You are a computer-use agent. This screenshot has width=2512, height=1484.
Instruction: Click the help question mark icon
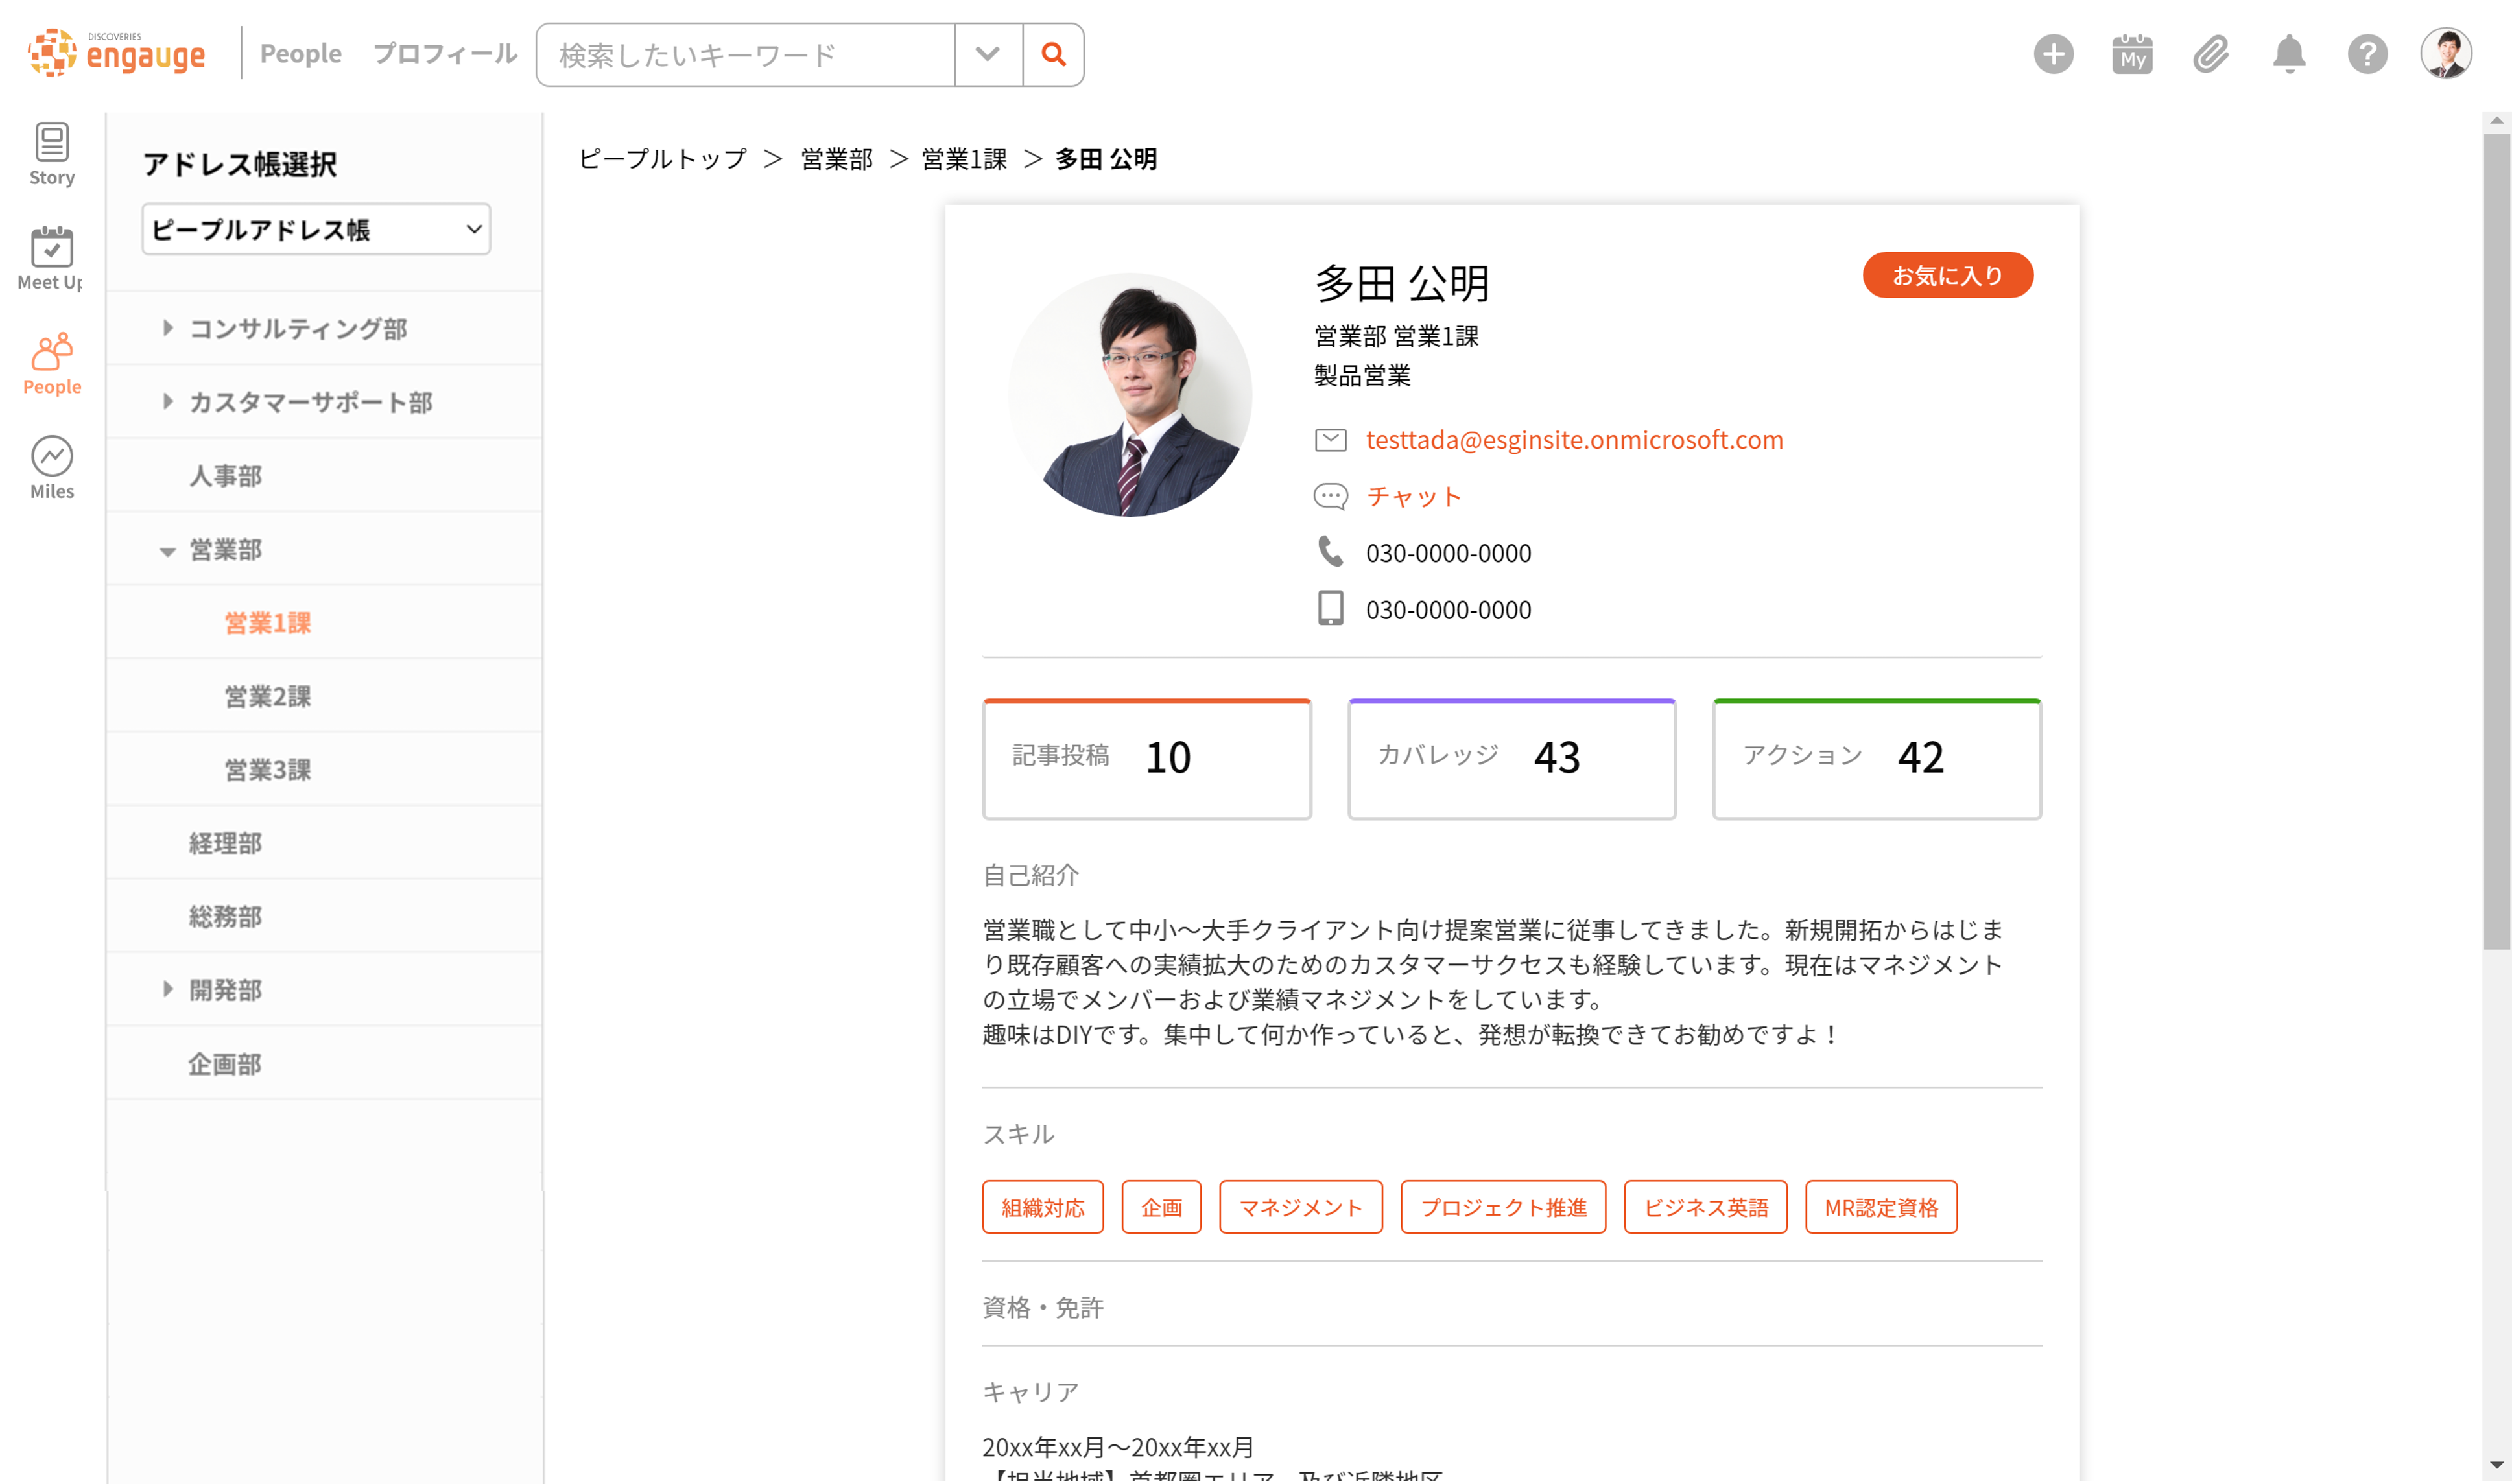tap(2367, 54)
